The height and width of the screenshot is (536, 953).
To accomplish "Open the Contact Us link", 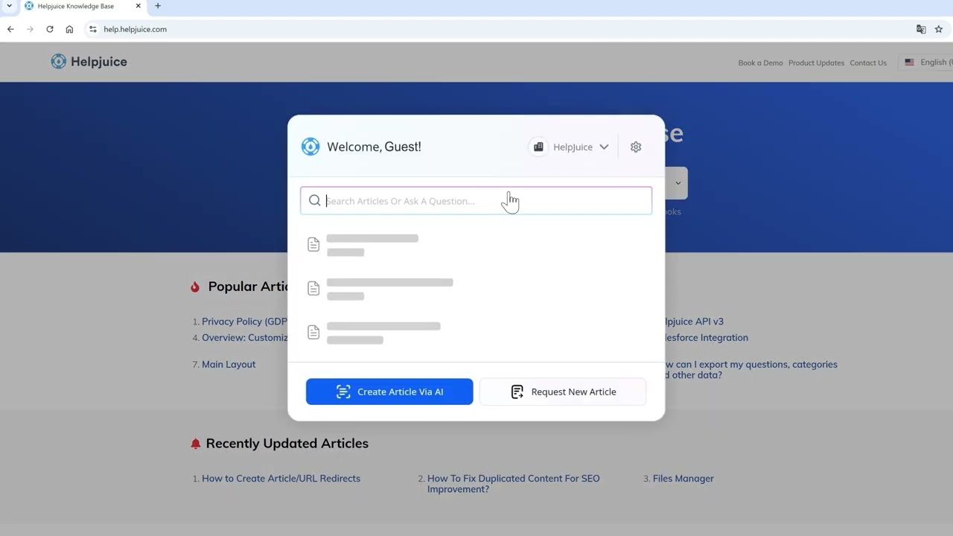I will (x=868, y=63).
